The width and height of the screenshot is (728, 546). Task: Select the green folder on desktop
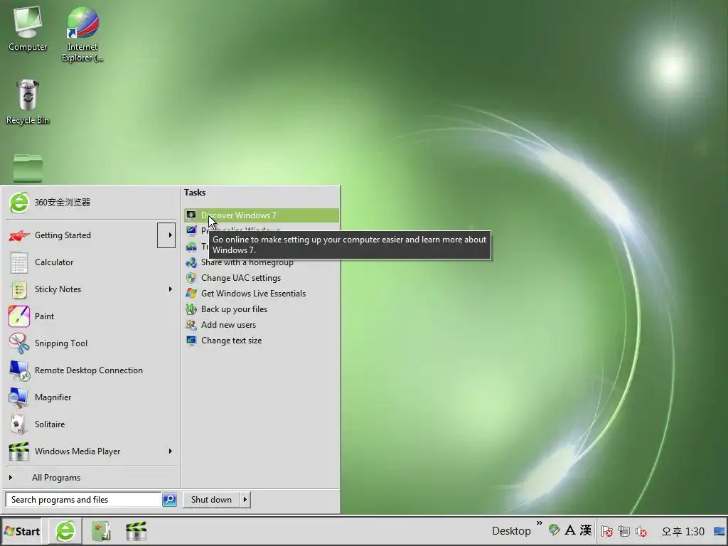pyautogui.click(x=28, y=168)
